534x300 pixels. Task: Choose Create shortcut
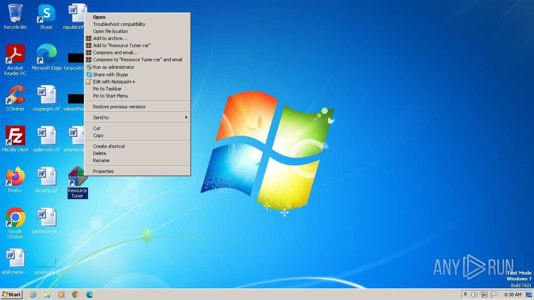(x=138, y=146)
